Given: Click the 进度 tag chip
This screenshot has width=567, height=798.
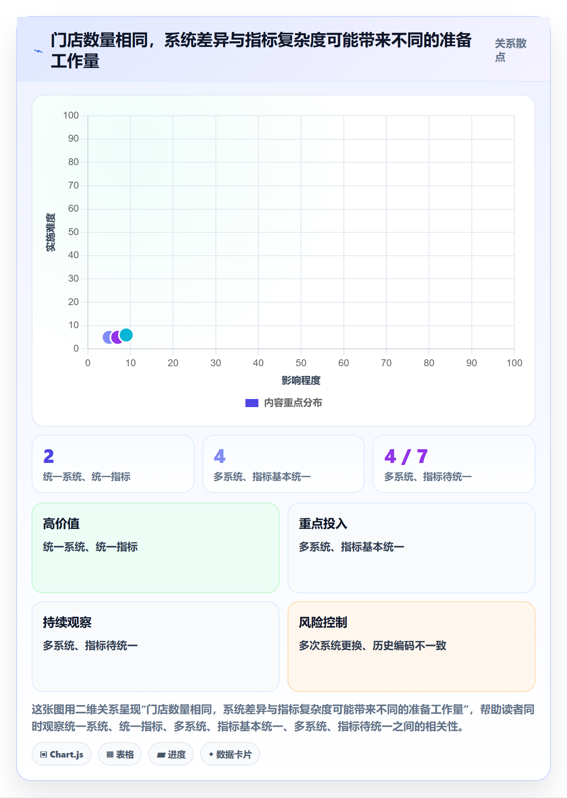Looking at the screenshot, I should [x=171, y=754].
